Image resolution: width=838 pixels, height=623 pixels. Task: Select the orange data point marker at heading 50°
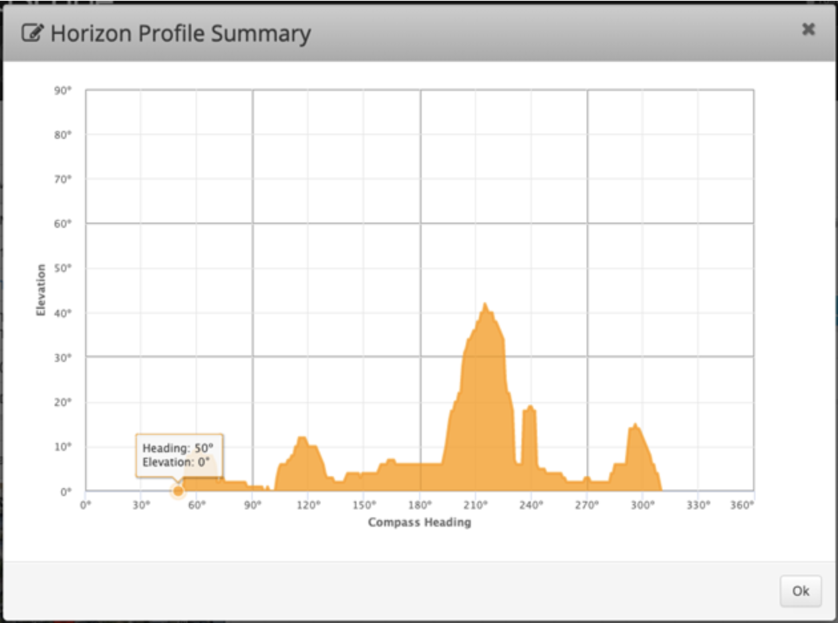click(178, 491)
